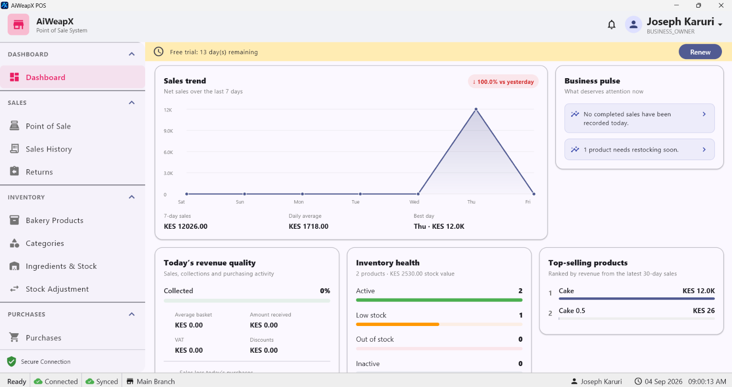Click the Purchases cart icon
The width and height of the screenshot is (732, 387).
(x=14, y=337)
